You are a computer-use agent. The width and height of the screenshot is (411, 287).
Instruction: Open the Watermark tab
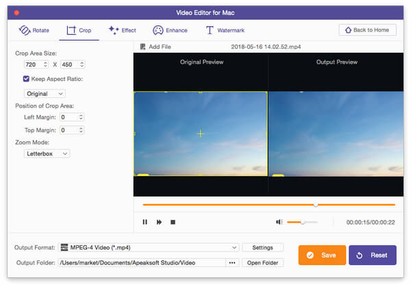point(225,30)
